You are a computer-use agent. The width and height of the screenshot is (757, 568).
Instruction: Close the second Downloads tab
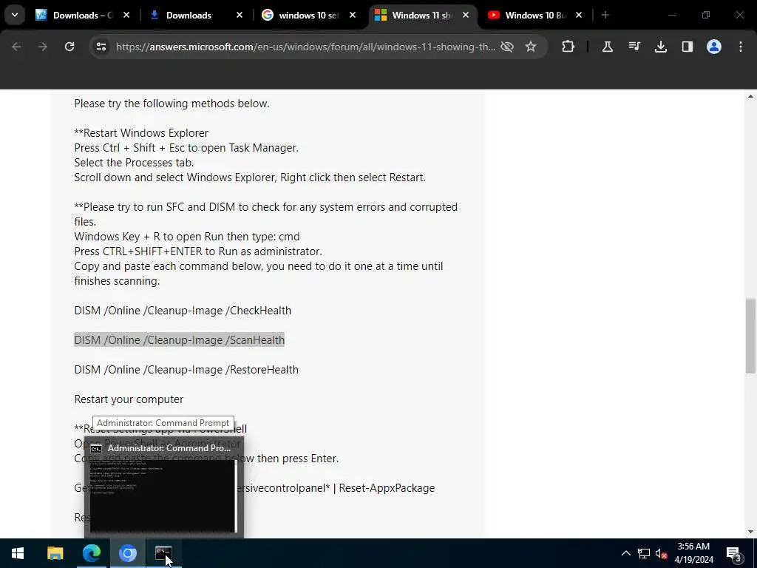(240, 15)
